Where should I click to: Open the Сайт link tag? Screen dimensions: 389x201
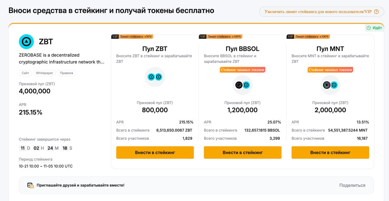(x=26, y=73)
